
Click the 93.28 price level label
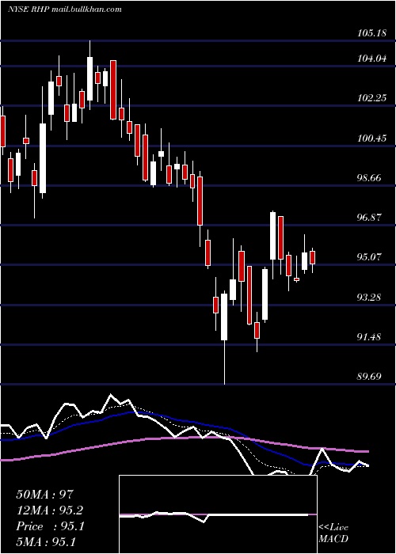click(370, 297)
